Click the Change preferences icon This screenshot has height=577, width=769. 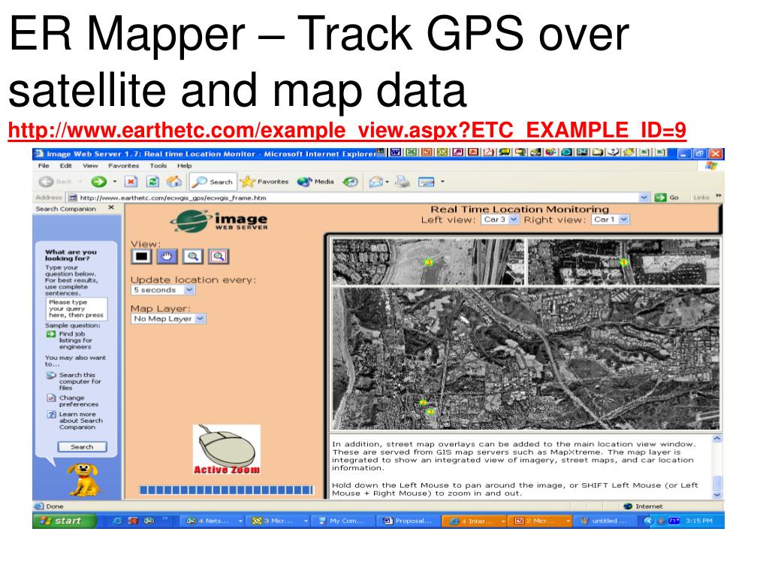51,398
